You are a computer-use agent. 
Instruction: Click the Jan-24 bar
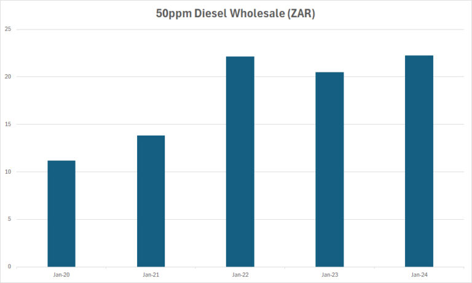[x=419, y=161]
